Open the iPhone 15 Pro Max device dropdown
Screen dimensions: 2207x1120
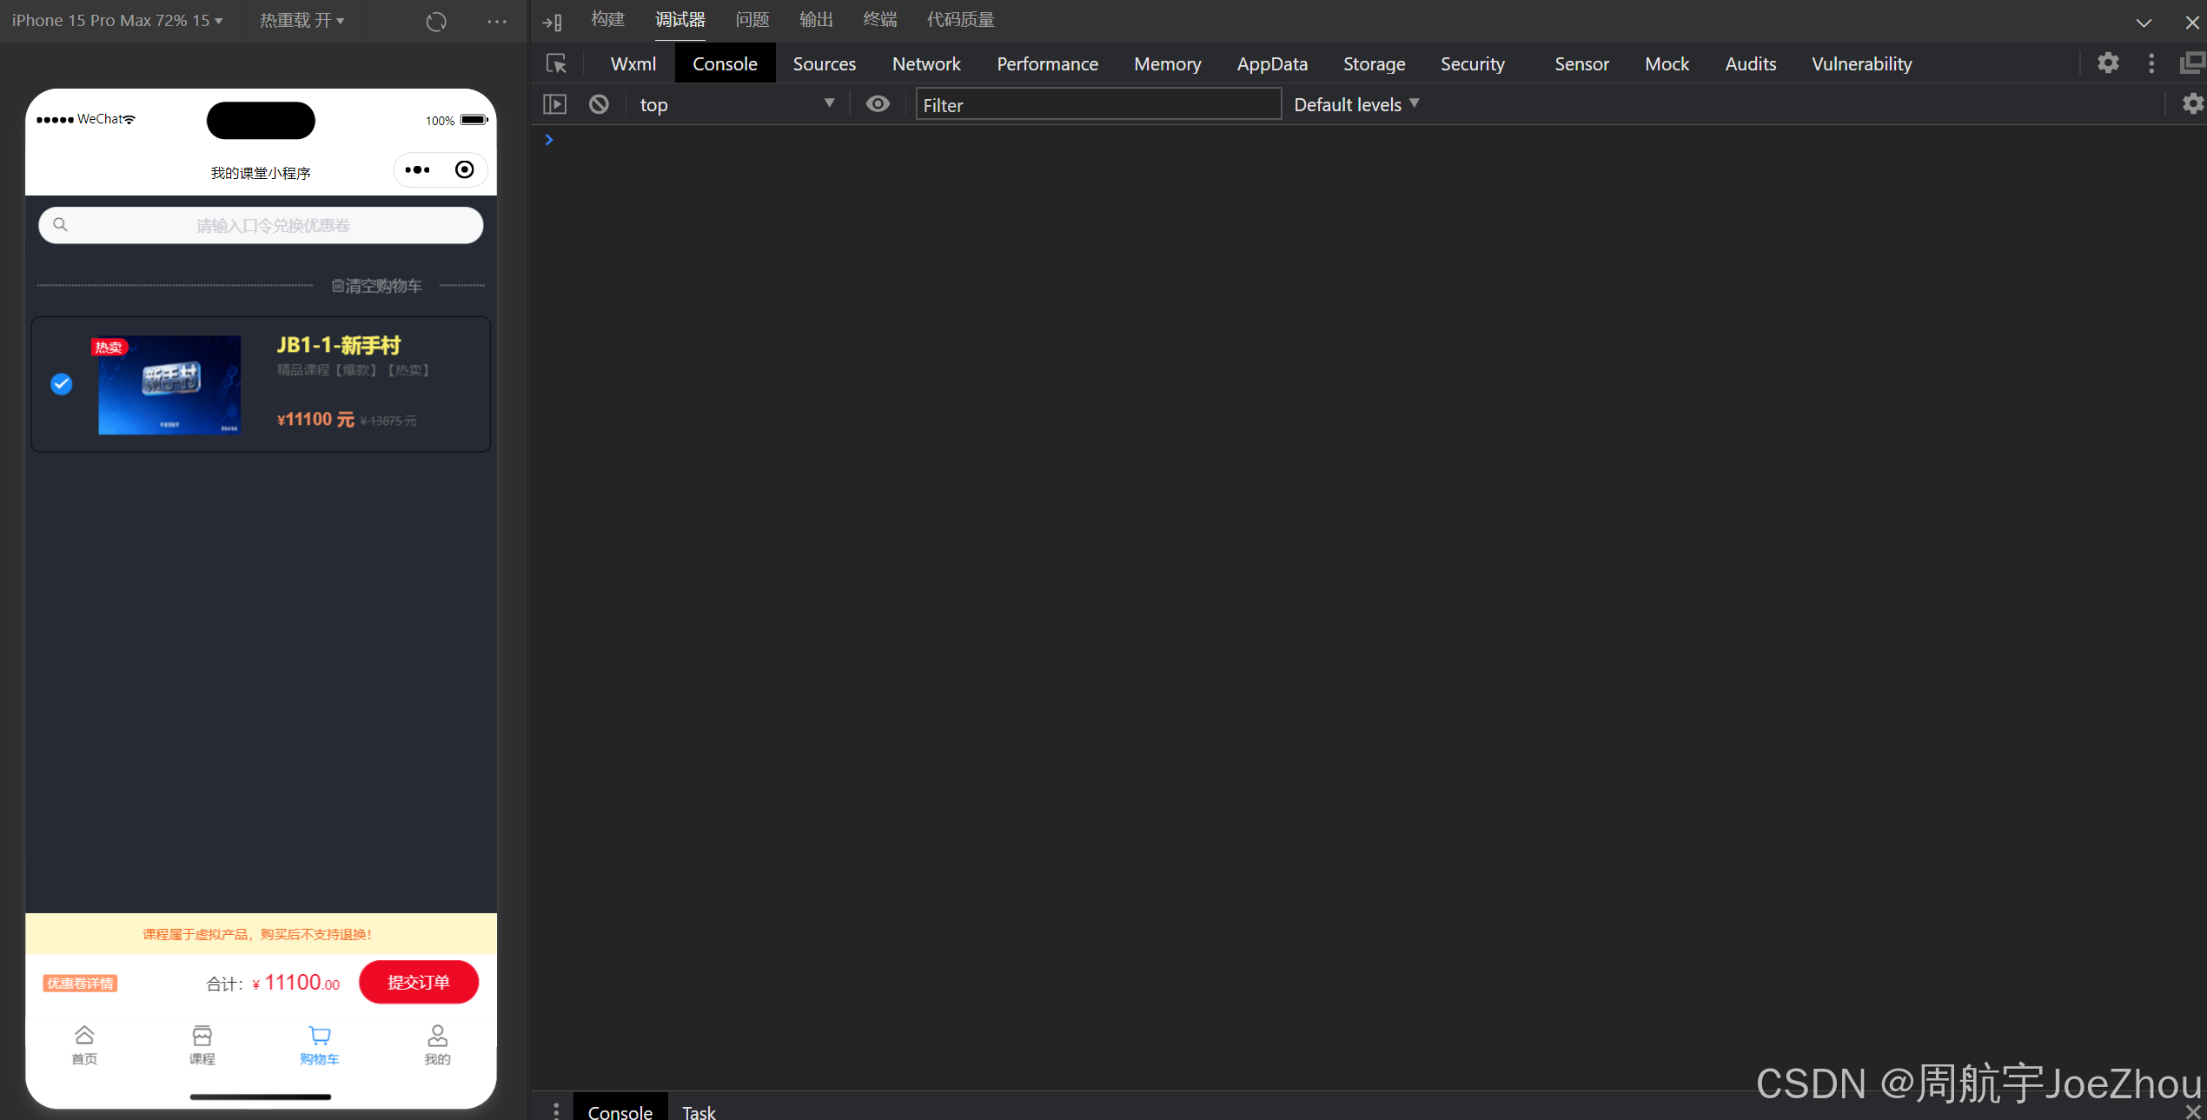pos(116,21)
